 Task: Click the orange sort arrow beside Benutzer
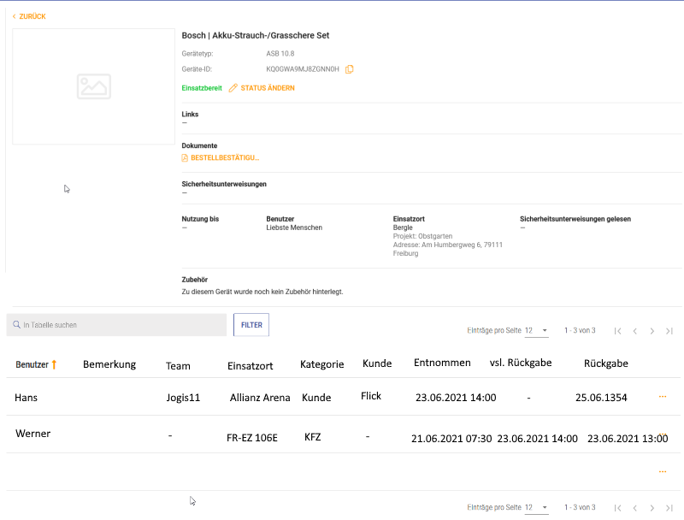[x=54, y=364]
